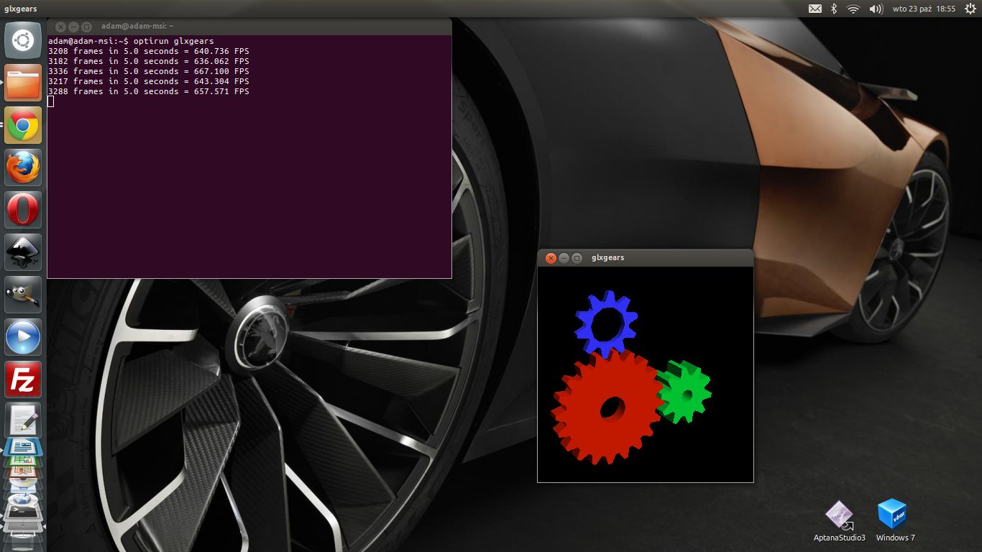The image size is (982, 552).
Task: Open the Bluetooth indicator menu
Action: (x=834, y=9)
